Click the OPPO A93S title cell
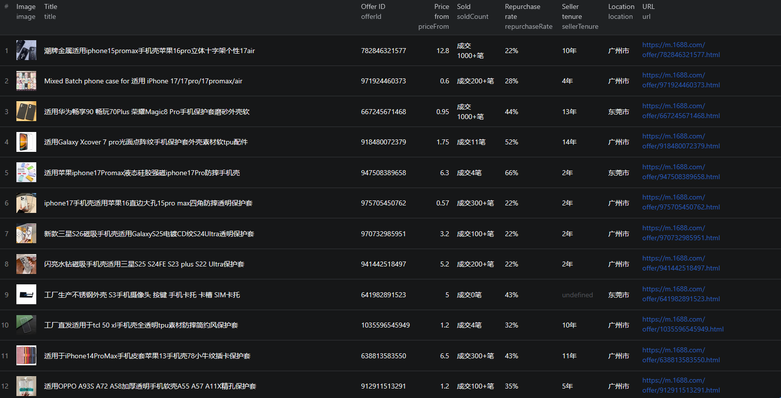 pyautogui.click(x=150, y=386)
